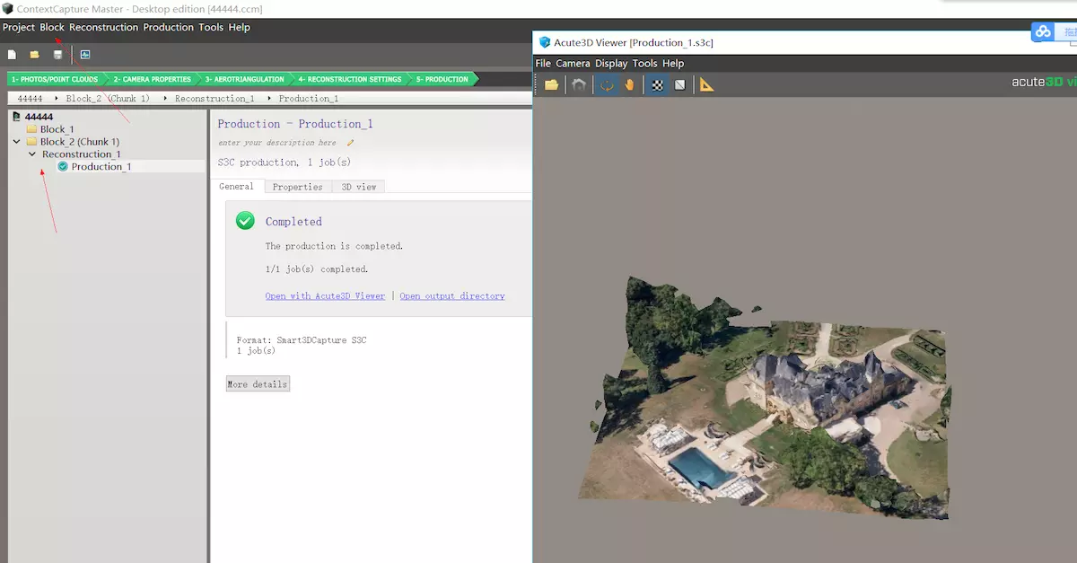
Task: Click the Block_1 folder icon
Action: coord(31,129)
